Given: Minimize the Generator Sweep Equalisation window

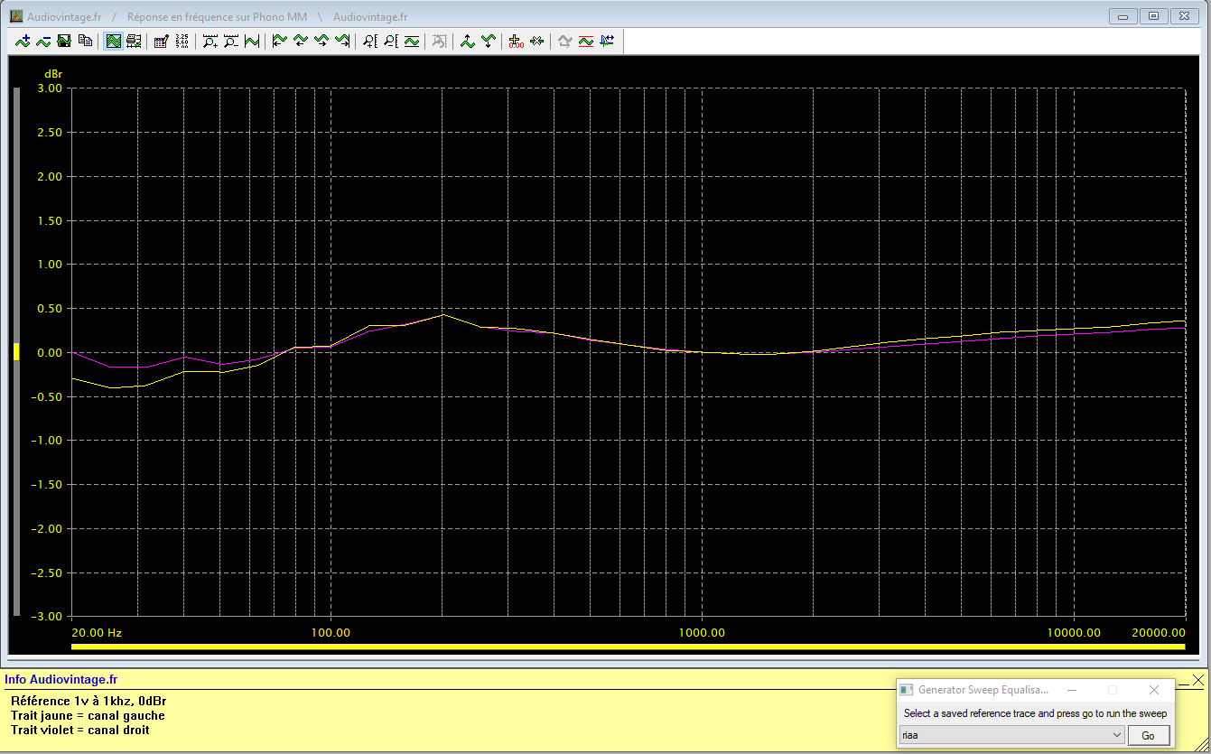Looking at the screenshot, I should (1071, 690).
